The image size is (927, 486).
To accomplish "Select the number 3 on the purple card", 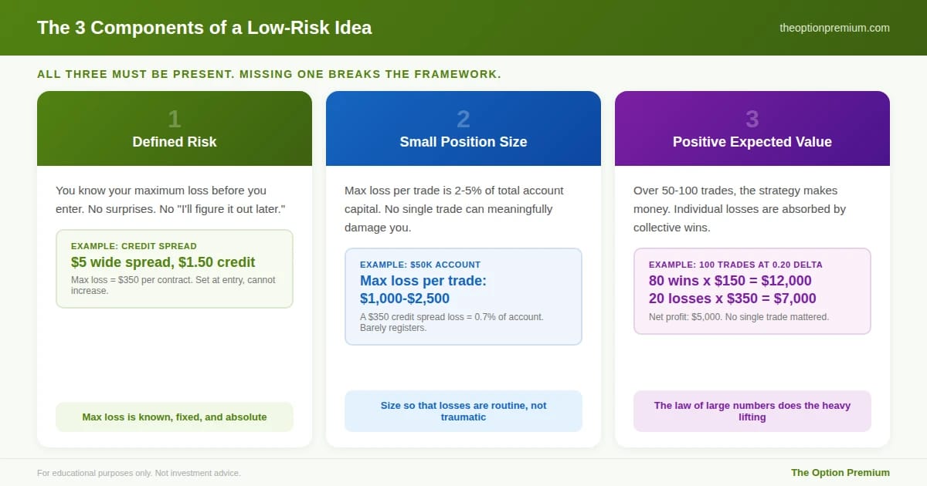I will 752,119.
